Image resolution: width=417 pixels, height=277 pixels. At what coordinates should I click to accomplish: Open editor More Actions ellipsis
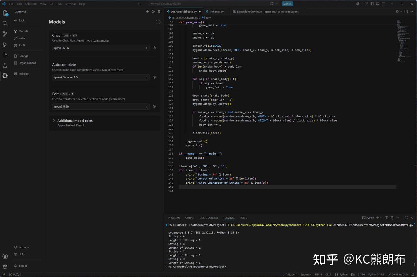(x=412, y=12)
